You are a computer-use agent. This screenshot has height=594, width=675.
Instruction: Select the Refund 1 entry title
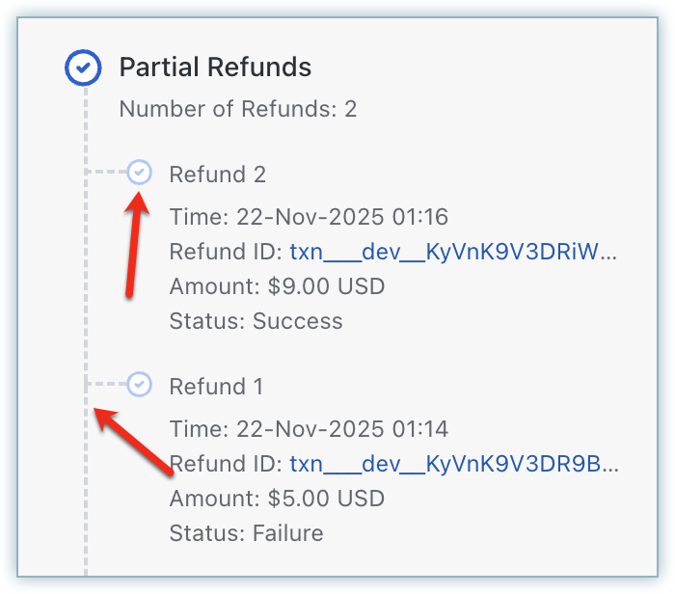pyautogui.click(x=216, y=387)
